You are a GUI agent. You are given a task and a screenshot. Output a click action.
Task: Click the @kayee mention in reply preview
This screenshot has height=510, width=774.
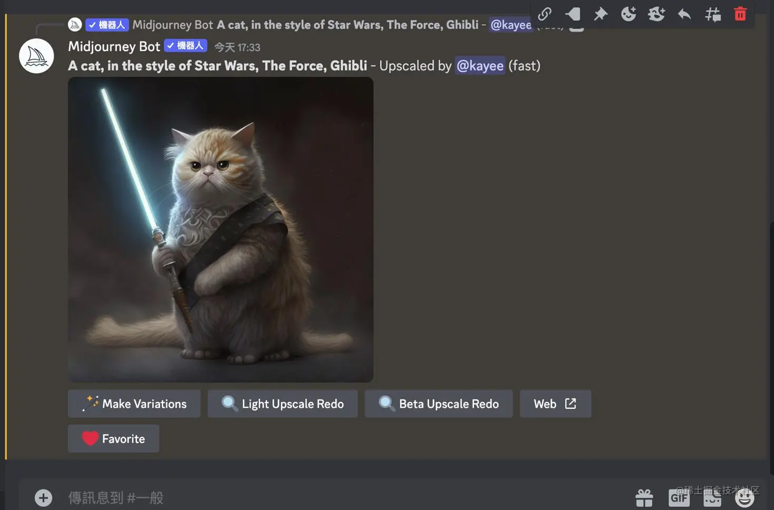coord(511,25)
